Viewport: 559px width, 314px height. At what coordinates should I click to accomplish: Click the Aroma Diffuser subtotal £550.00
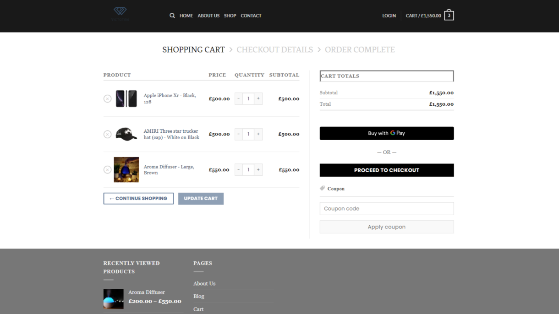pos(289,170)
